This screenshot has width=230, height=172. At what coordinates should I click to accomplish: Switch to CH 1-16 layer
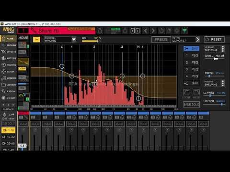(8, 130)
